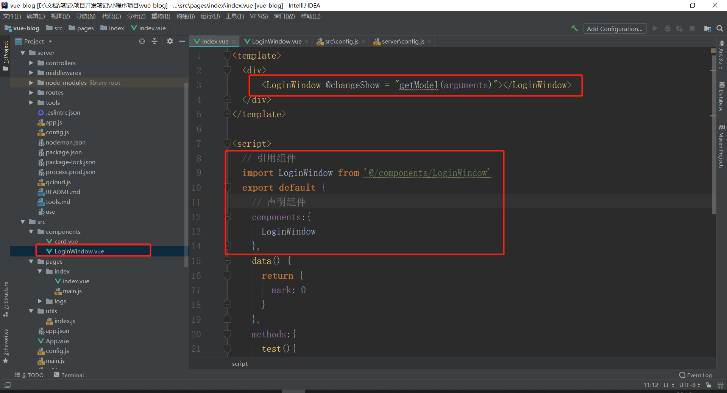Image resolution: width=727 pixels, height=393 pixels.
Task: Expand the controllers folder
Action: (31, 63)
